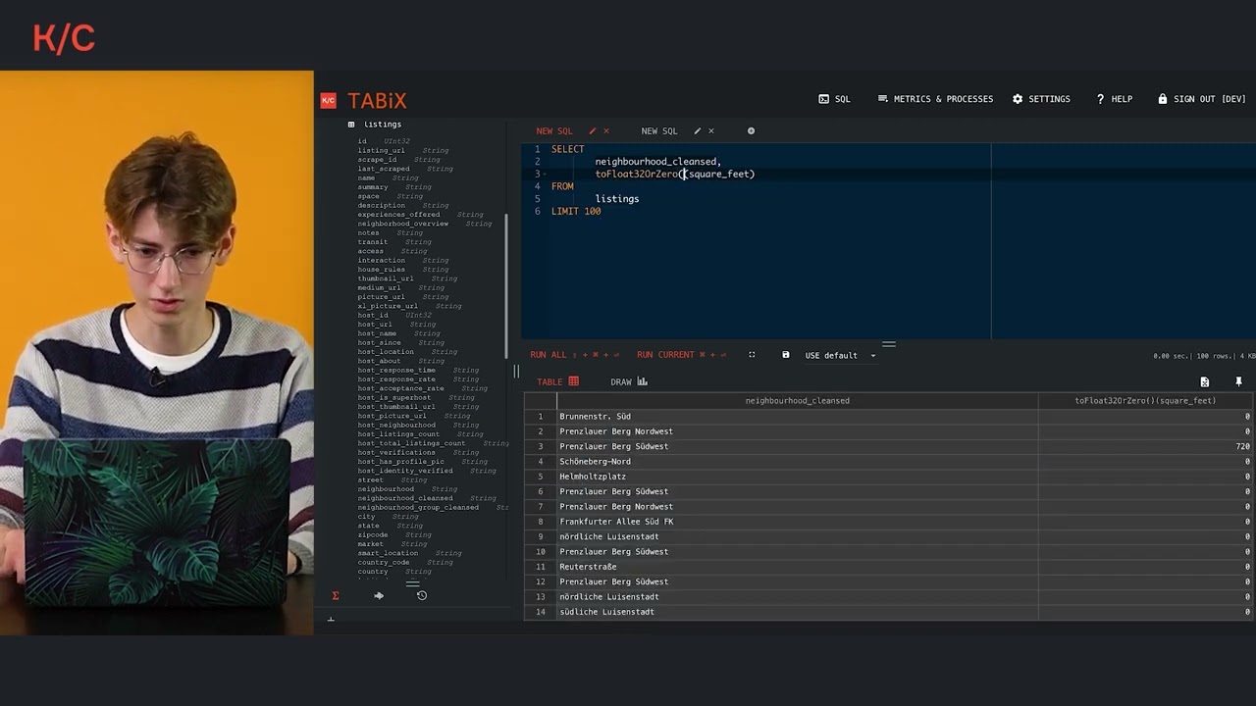
Task: Click the editor/results splitter handle
Action: point(889,344)
